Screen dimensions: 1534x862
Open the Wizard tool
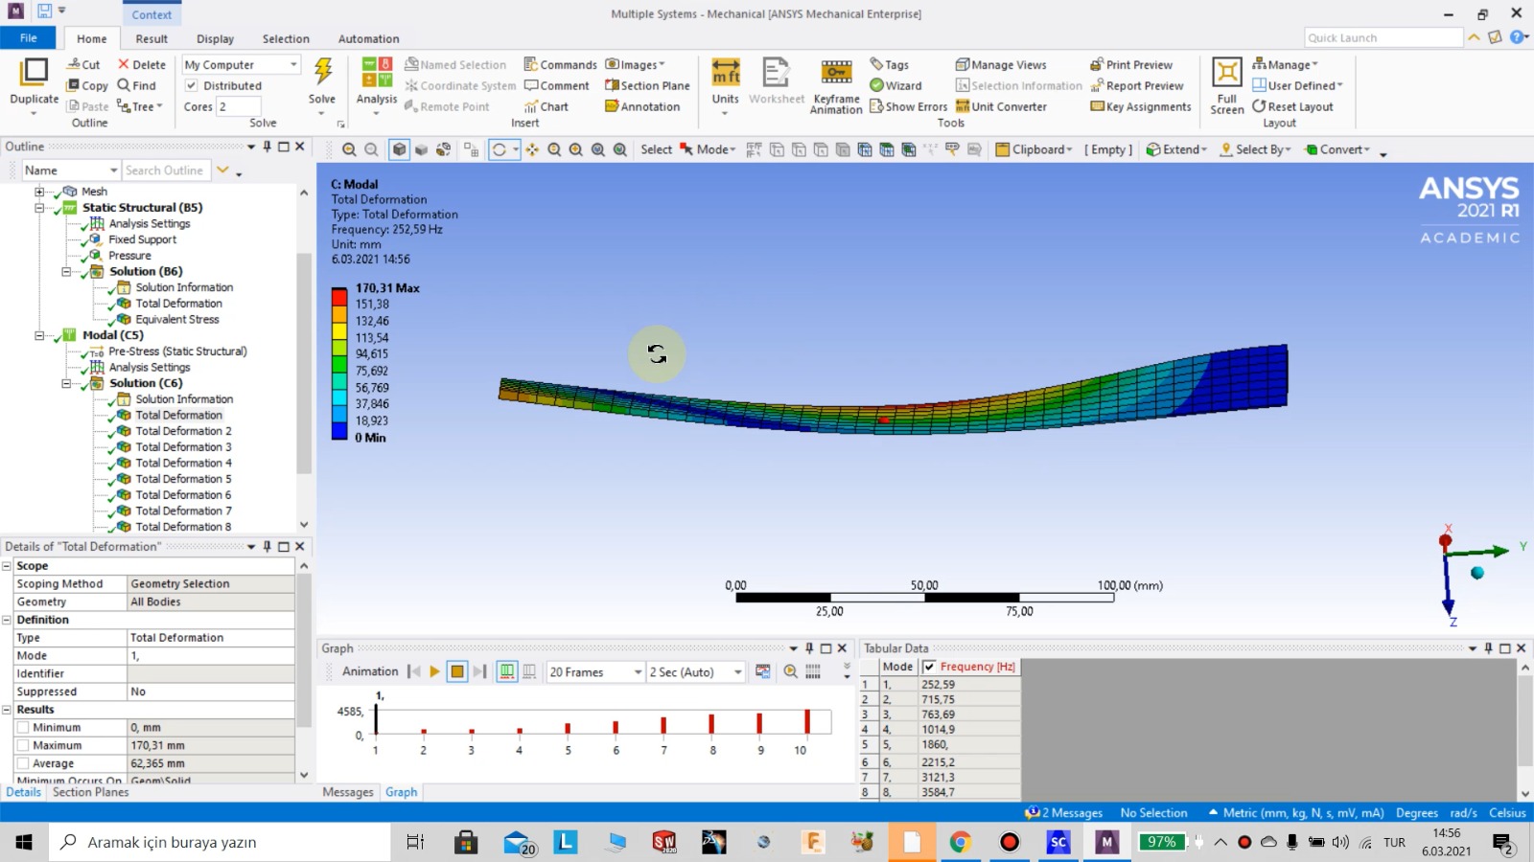895,85
